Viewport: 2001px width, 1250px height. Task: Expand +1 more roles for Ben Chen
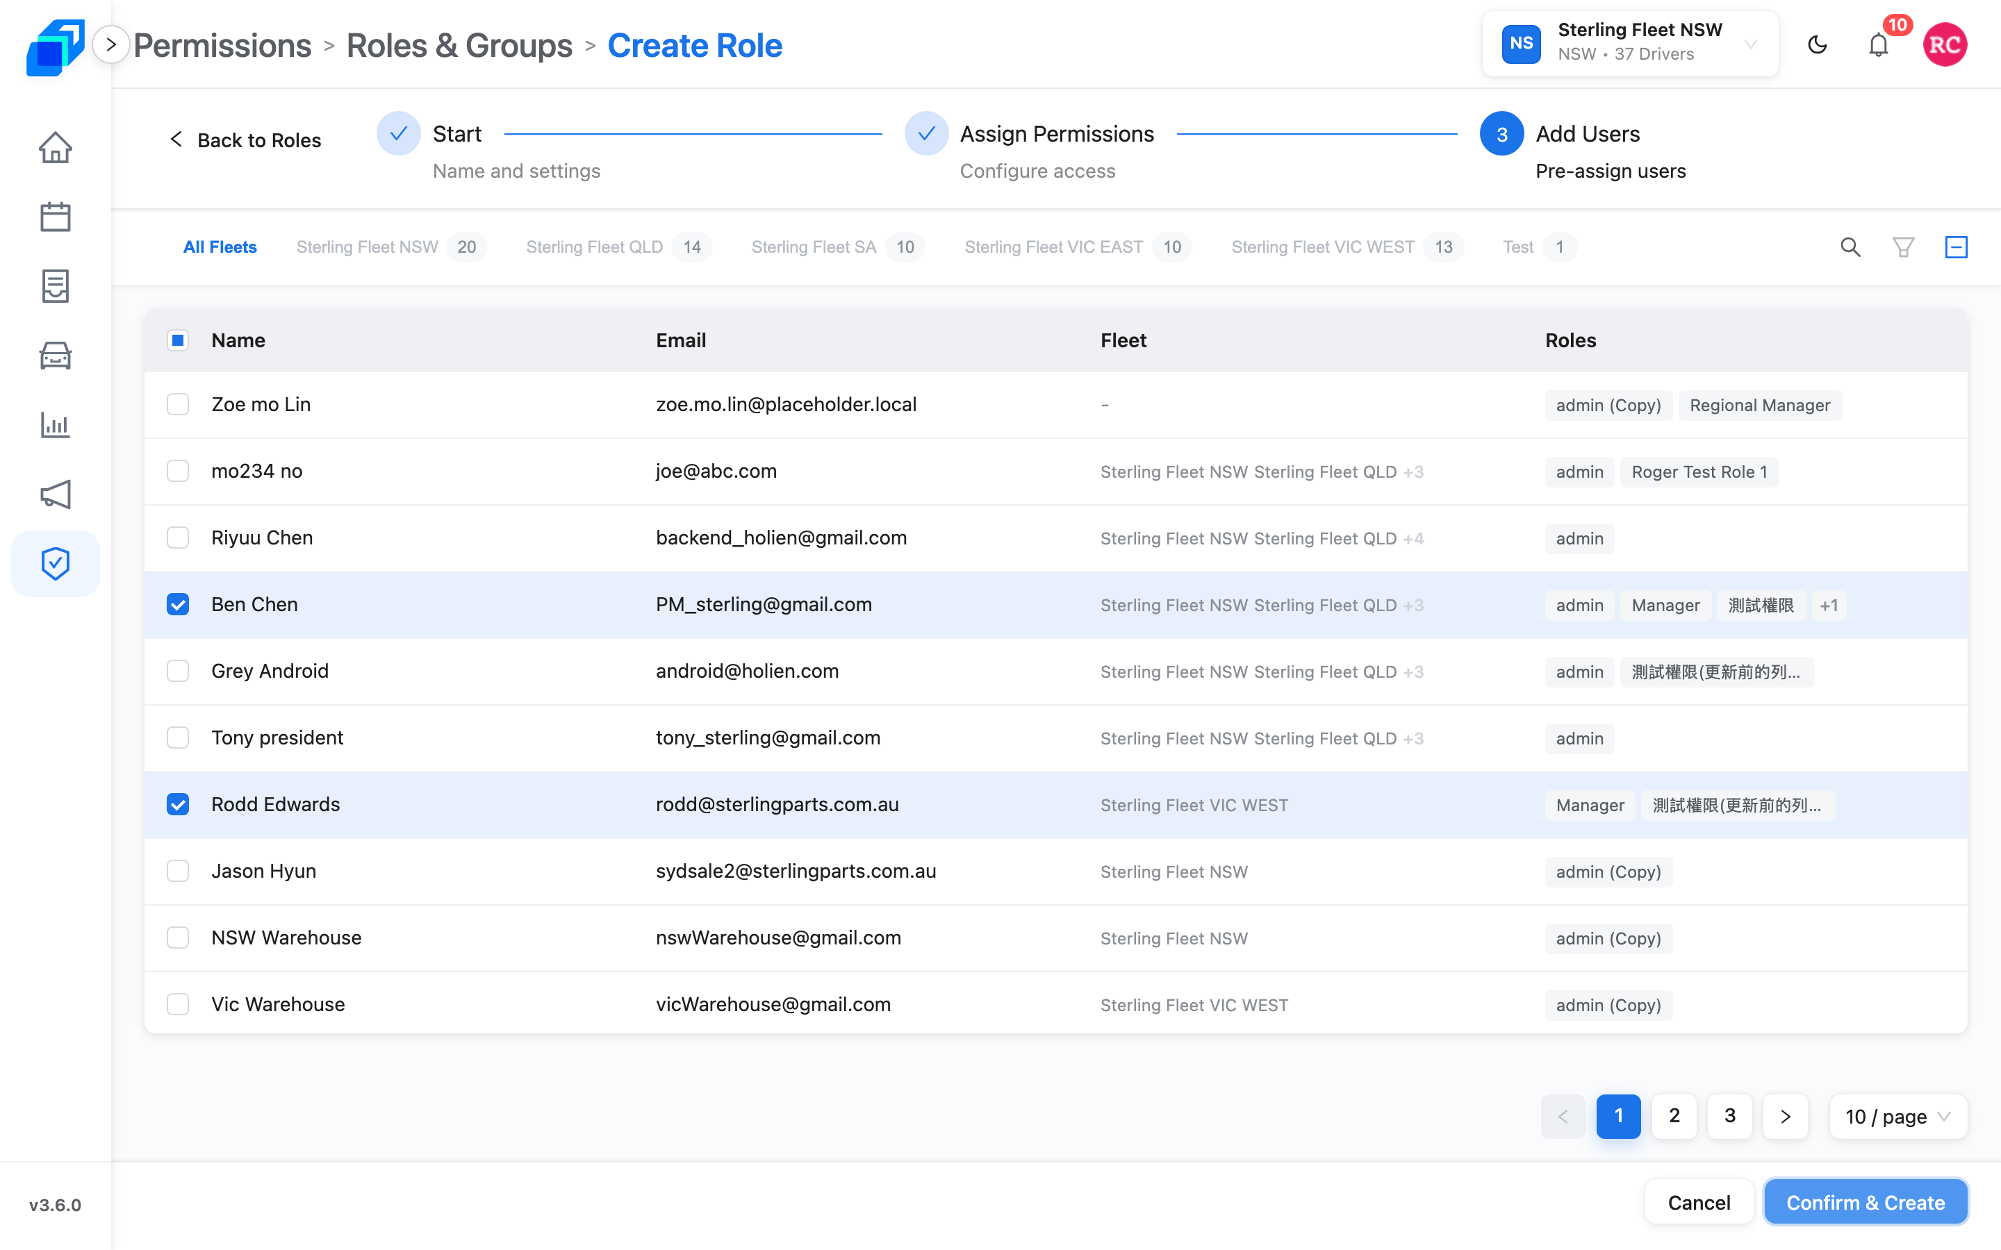[1828, 605]
